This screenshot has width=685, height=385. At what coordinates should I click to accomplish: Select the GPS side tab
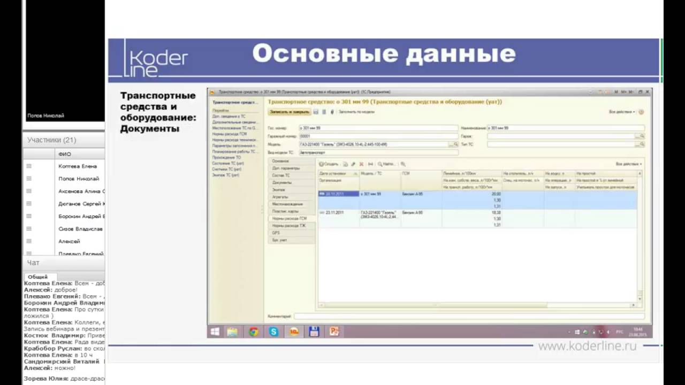pyautogui.click(x=291, y=233)
